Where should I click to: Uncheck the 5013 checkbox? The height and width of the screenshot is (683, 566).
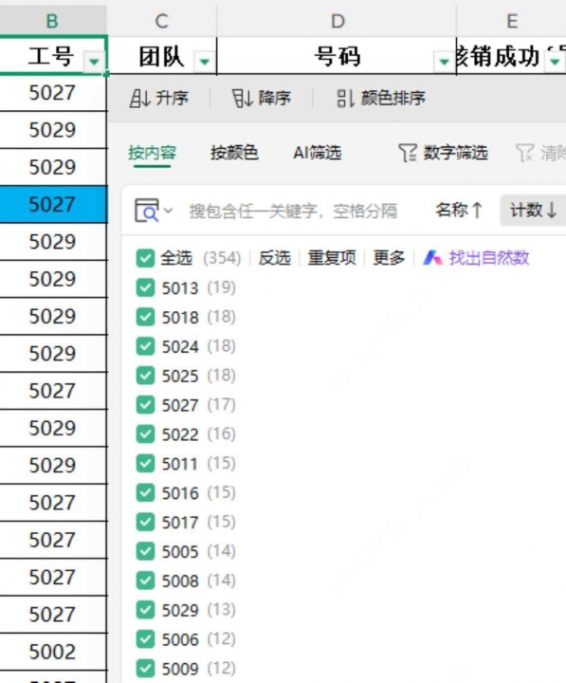(145, 288)
